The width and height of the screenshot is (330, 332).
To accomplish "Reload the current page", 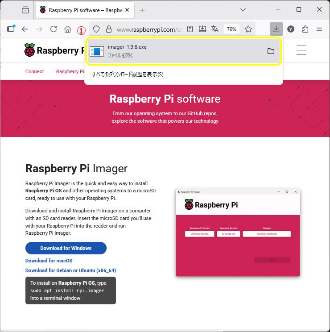I will 54,29.
